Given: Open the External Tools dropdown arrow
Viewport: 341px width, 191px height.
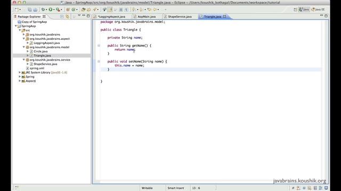Looking at the screenshot, I should [x=61, y=10].
